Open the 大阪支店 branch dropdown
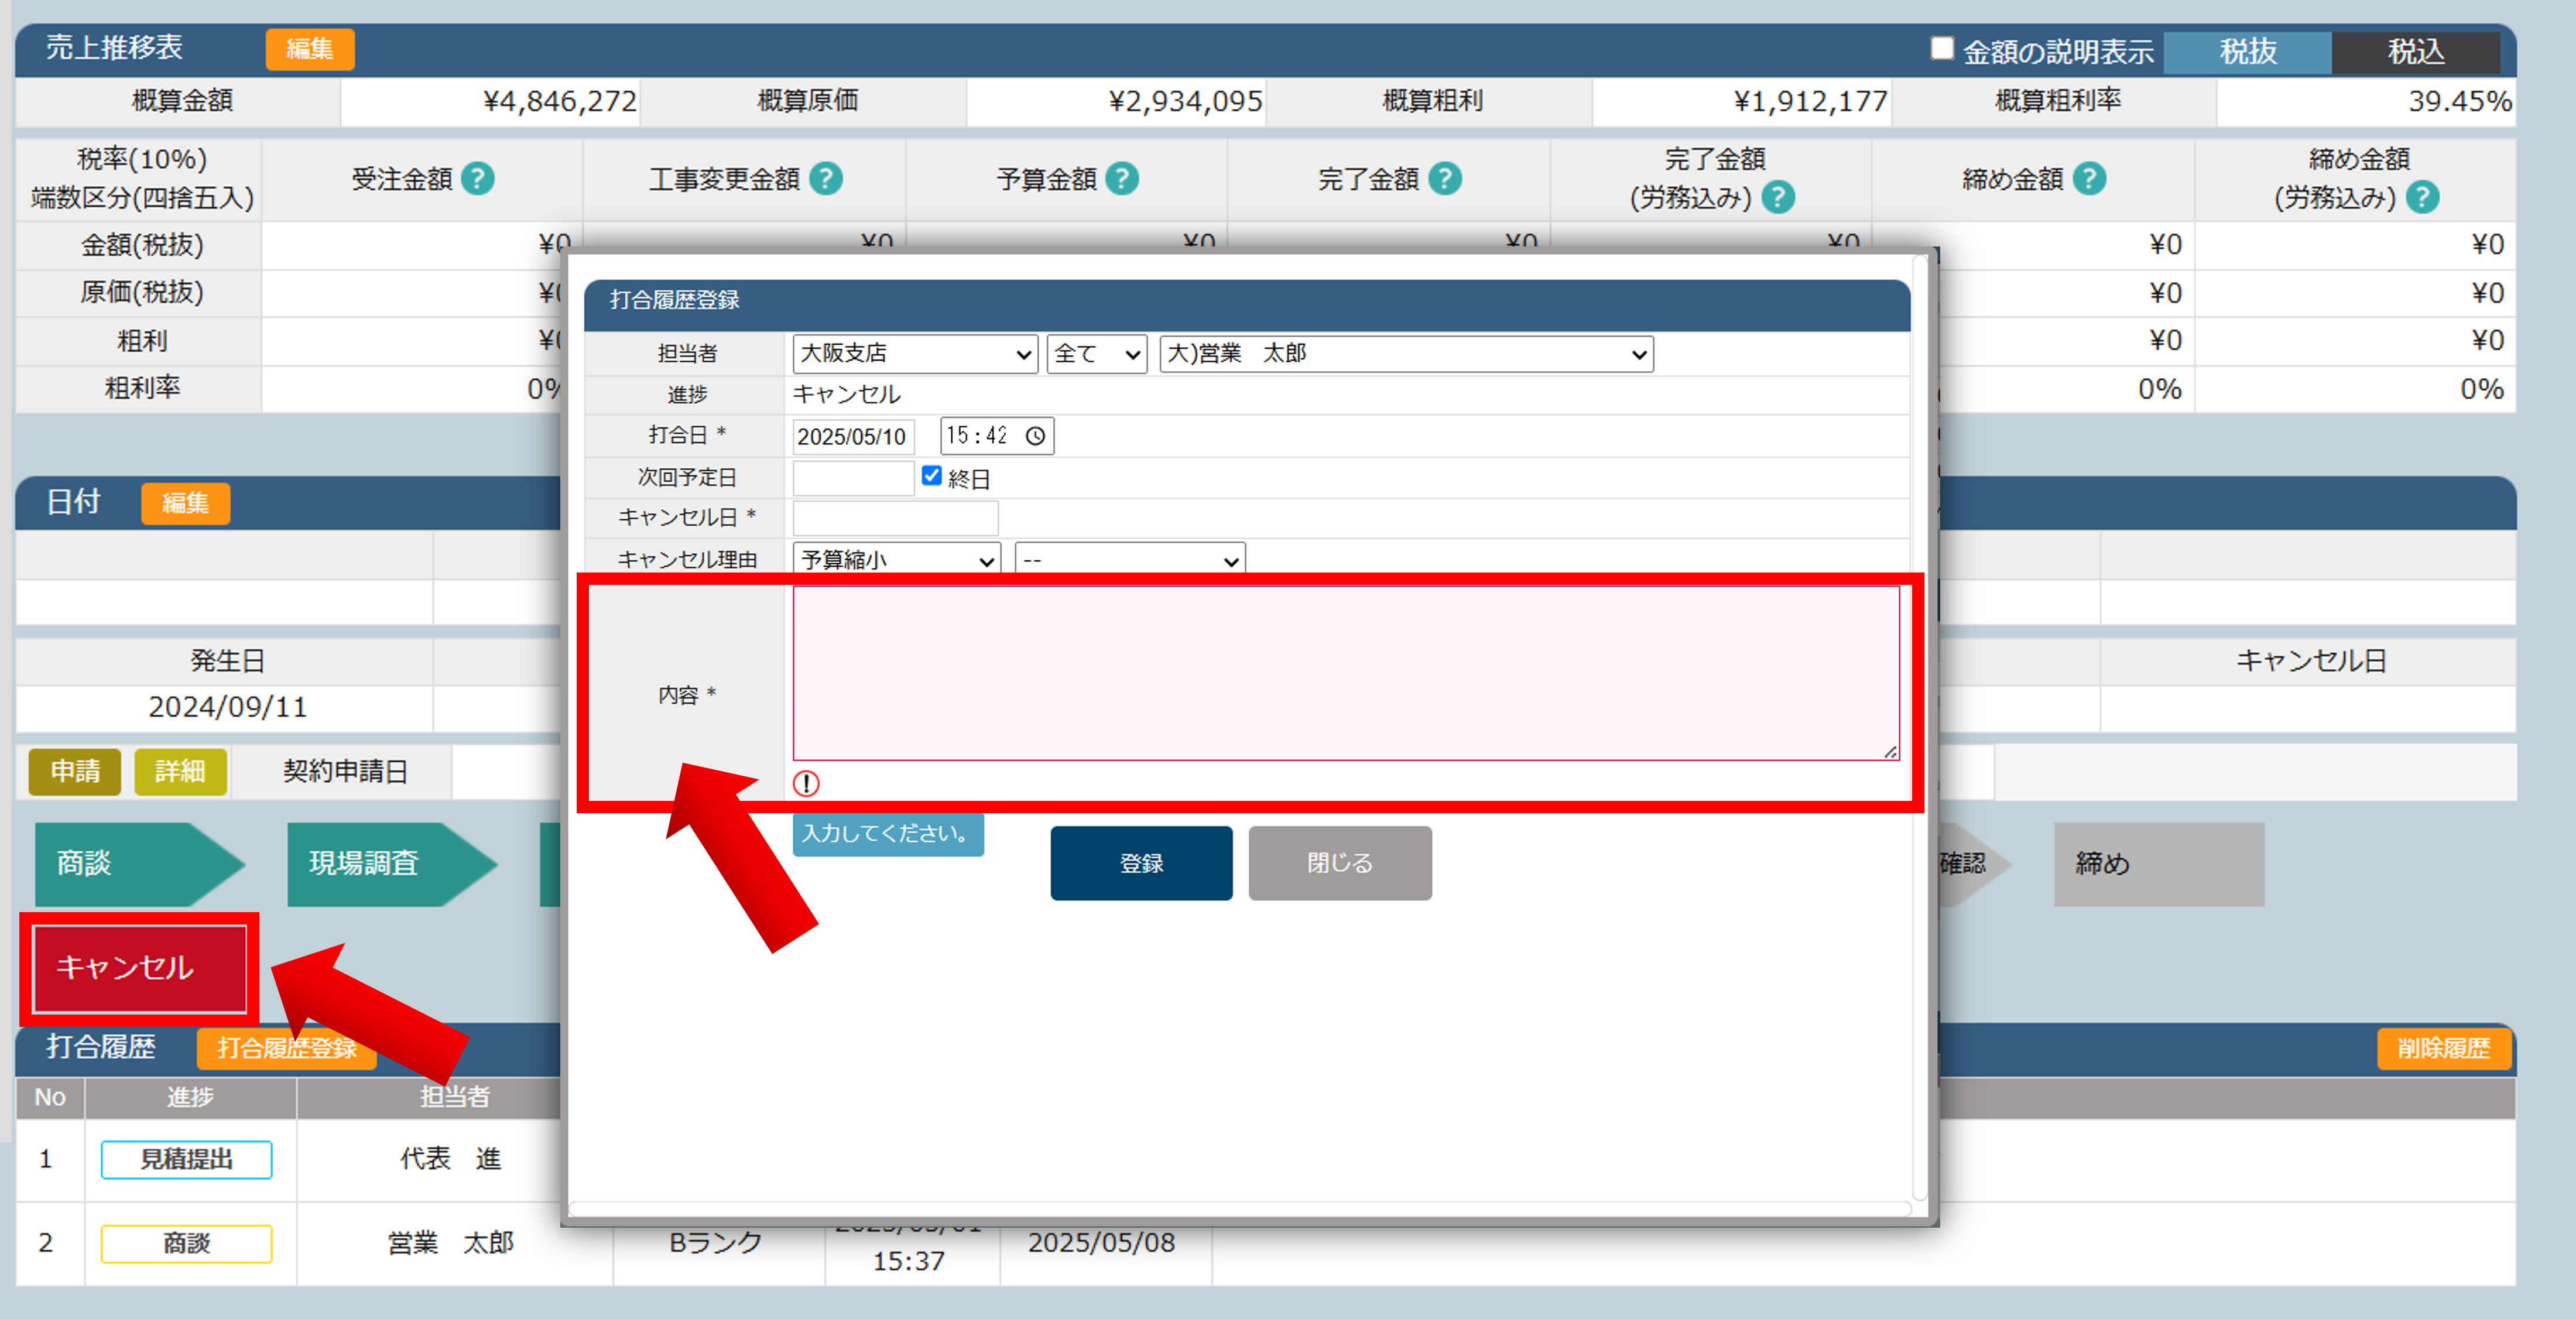The width and height of the screenshot is (2576, 1319). (914, 354)
